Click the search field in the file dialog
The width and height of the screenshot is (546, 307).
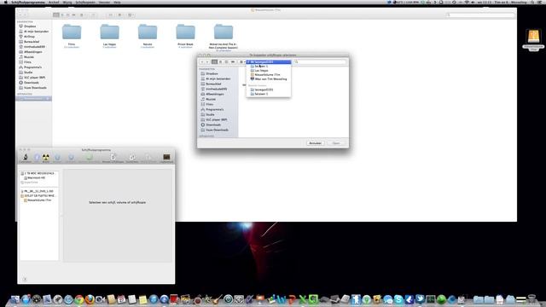click(320, 61)
